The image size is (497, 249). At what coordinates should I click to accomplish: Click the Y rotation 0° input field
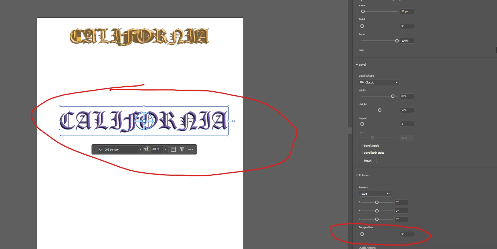coord(401,211)
